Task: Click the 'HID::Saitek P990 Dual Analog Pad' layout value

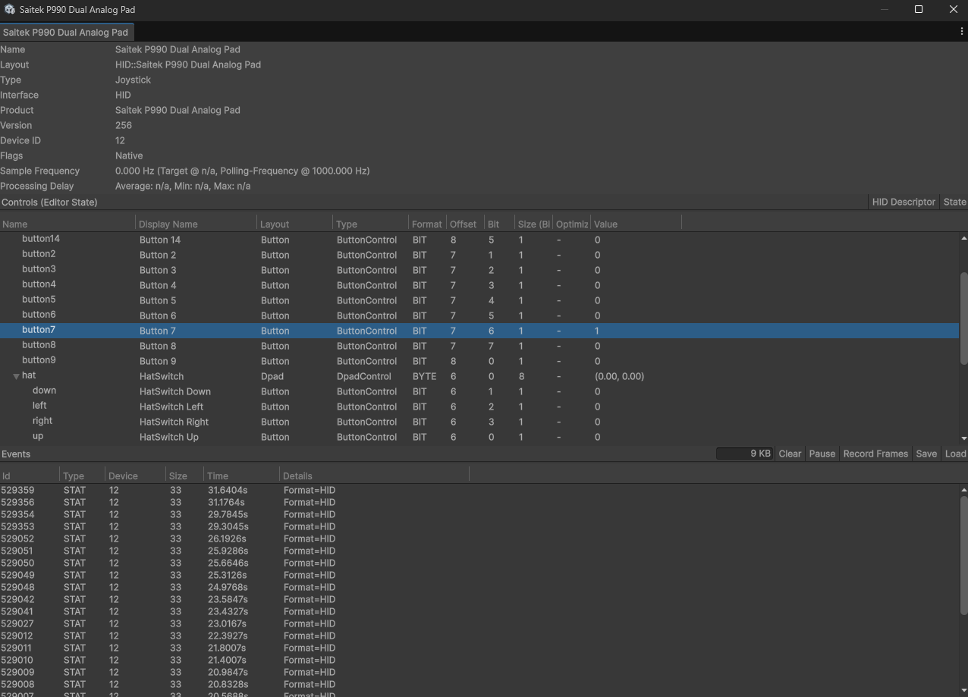Action: [x=188, y=64]
